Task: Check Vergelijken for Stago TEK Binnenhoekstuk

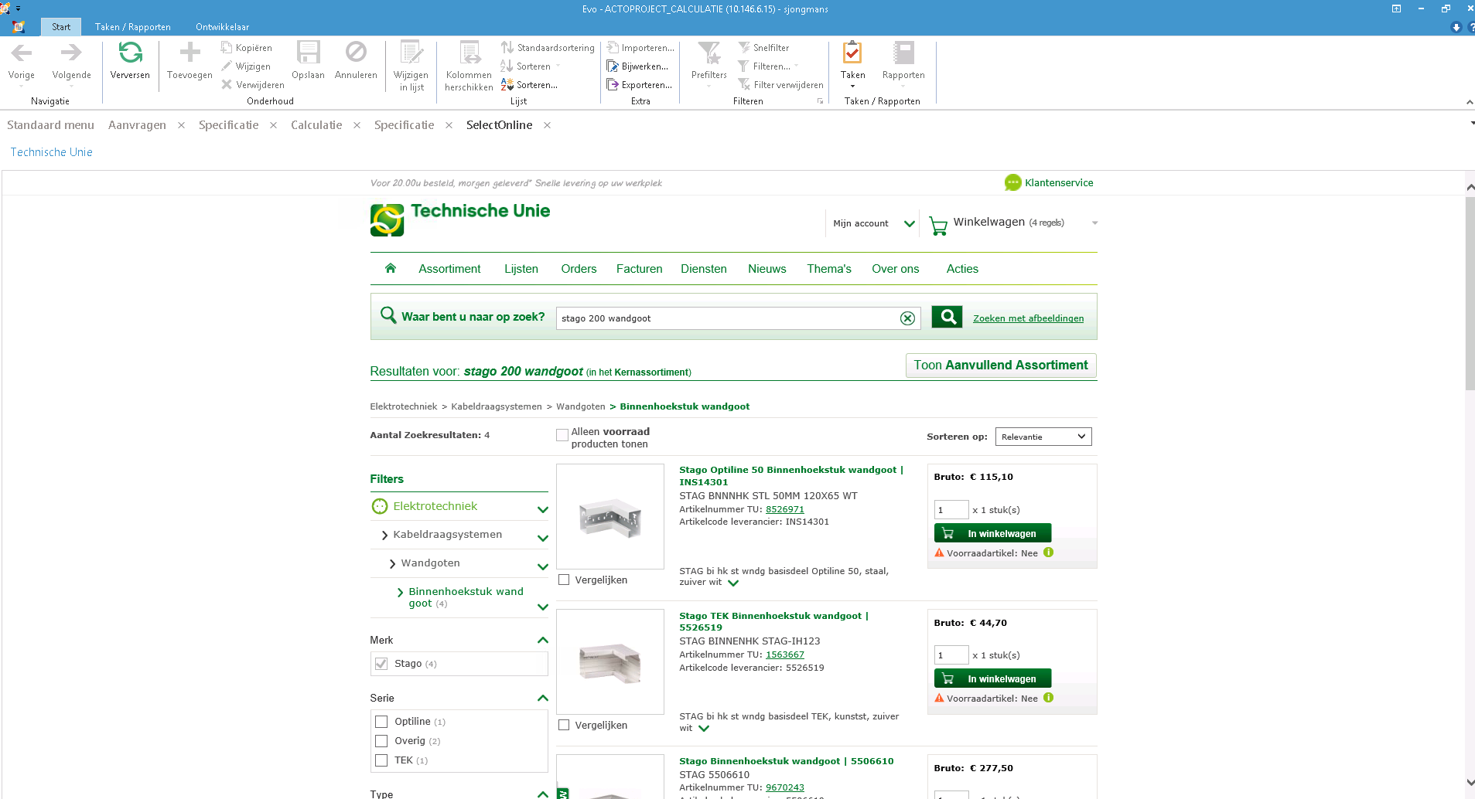Action: [564, 725]
